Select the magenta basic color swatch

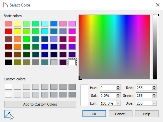[x=72, y=31]
